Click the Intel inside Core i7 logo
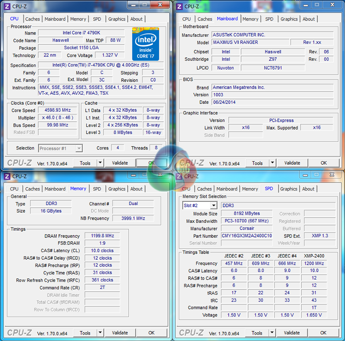345x341 pixels. click(146, 44)
